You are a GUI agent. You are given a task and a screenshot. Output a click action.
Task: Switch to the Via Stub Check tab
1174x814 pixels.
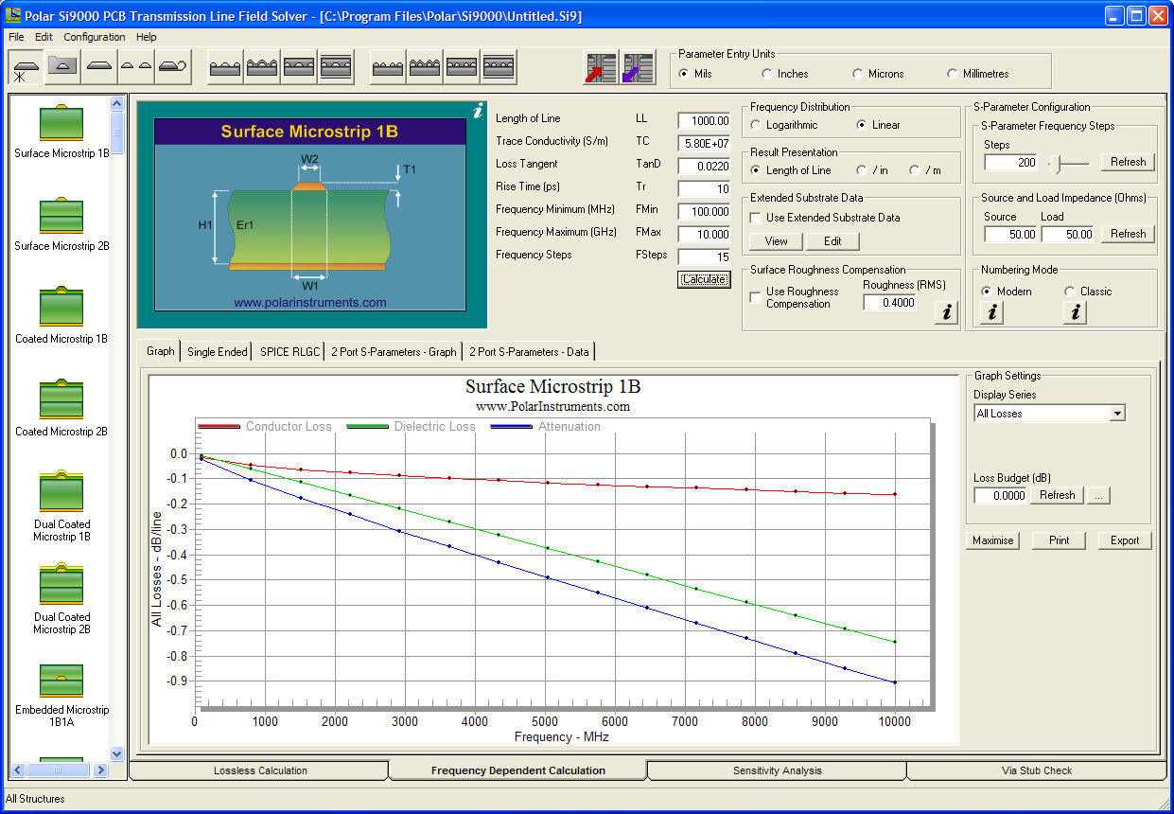(x=1037, y=770)
